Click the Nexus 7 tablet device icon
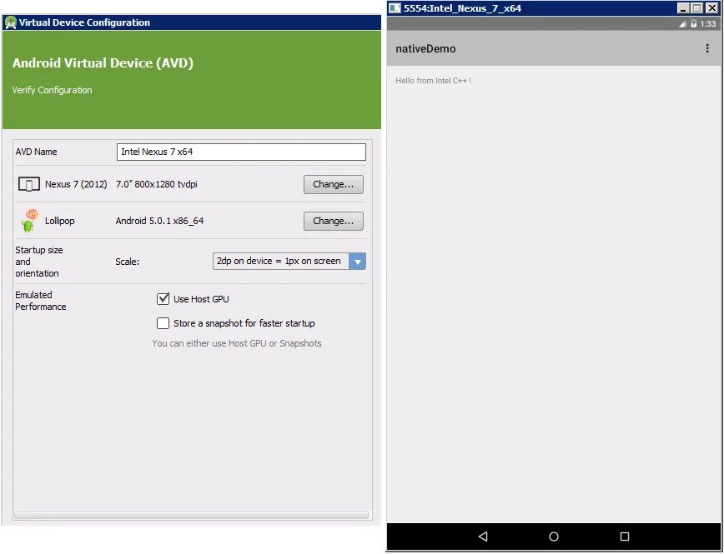724x554 pixels. (x=28, y=184)
